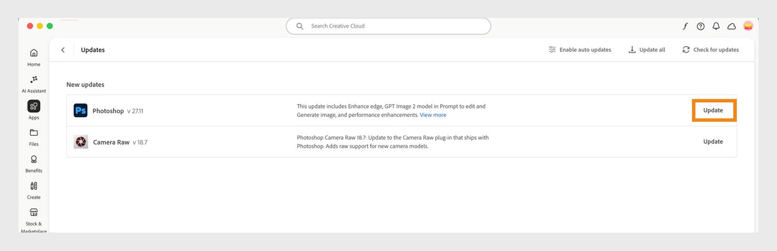Click the yellow minimize window button
This screenshot has height=251, width=777.
pyautogui.click(x=40, y=26)
